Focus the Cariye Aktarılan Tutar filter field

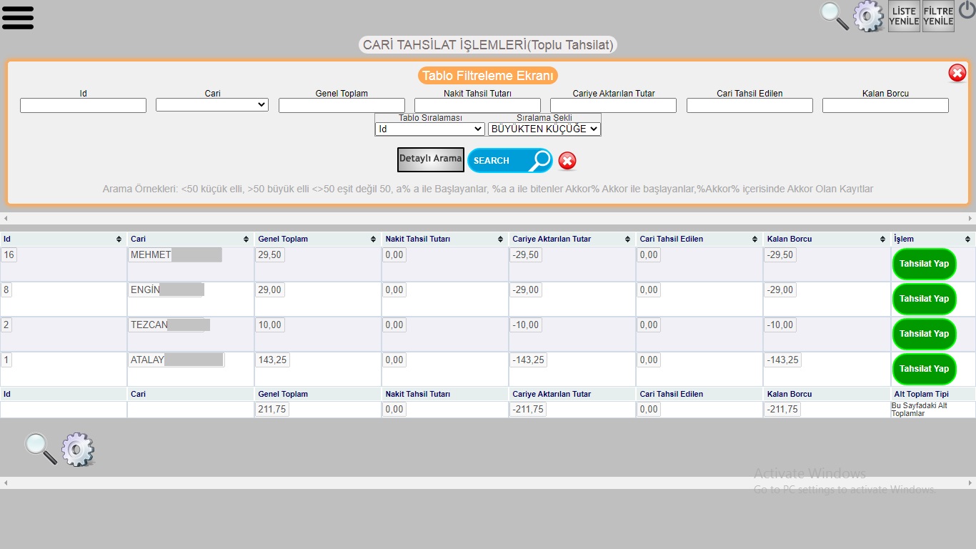613,105
